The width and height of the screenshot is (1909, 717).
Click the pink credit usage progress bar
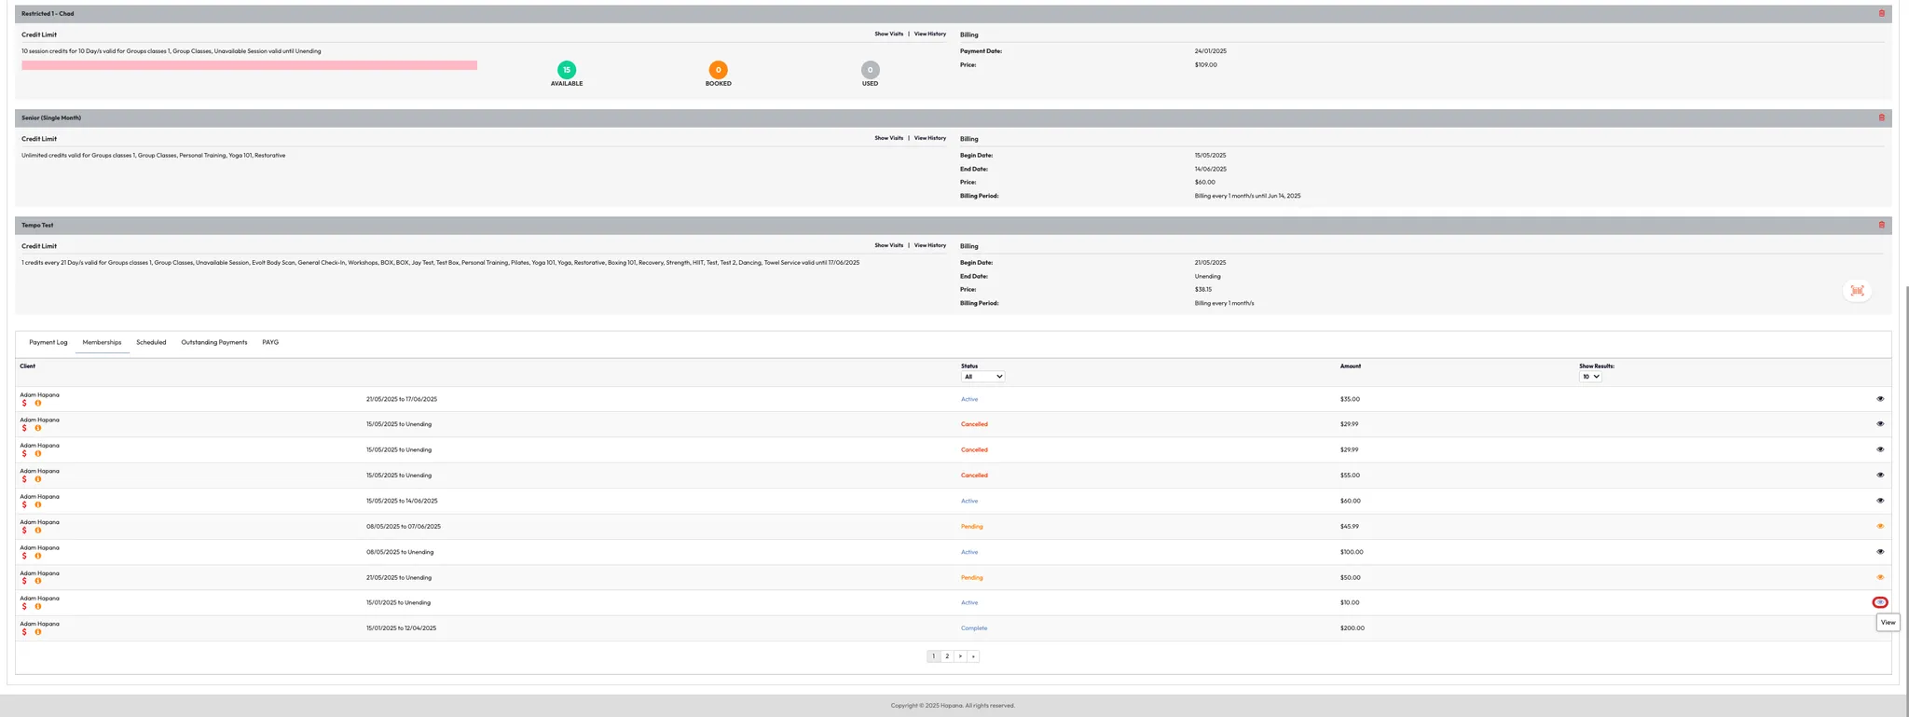tap(249, 66)
